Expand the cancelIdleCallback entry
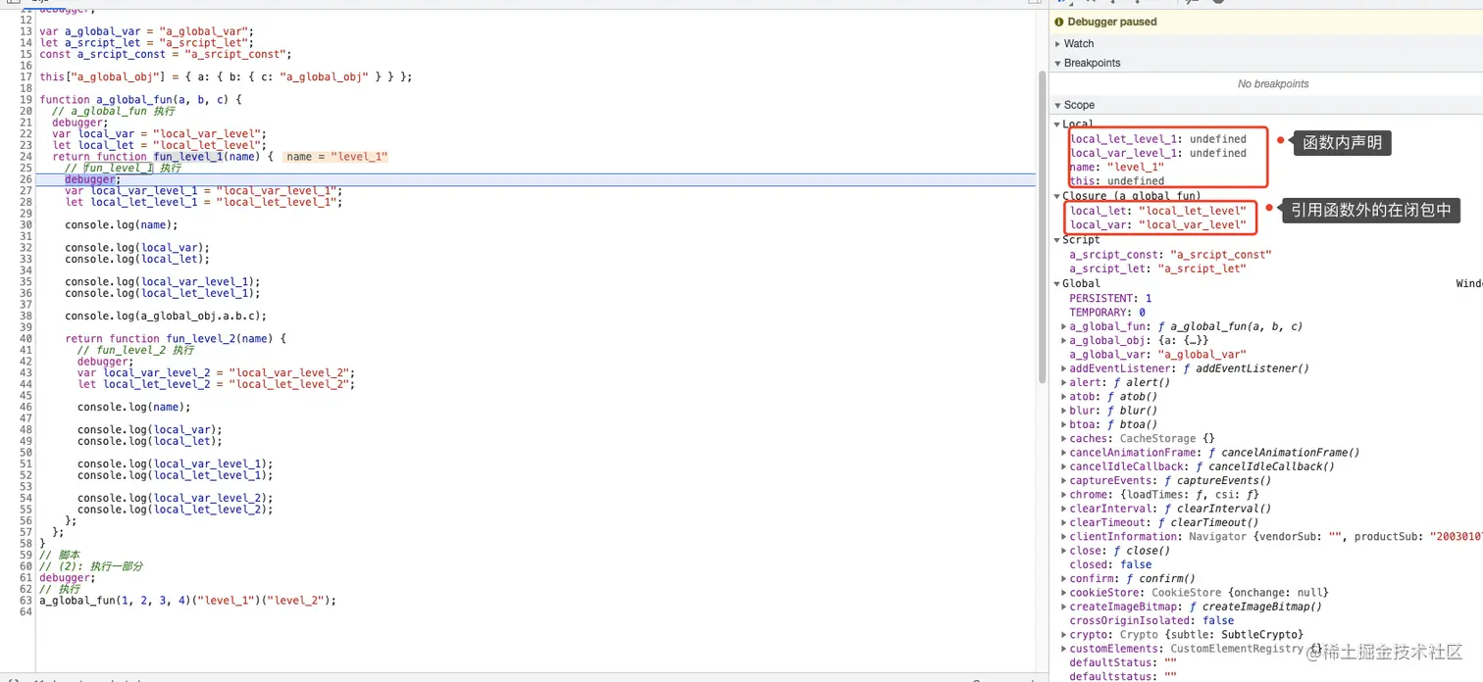Viewport: 1483px width, 682px height. point(1065,466)
